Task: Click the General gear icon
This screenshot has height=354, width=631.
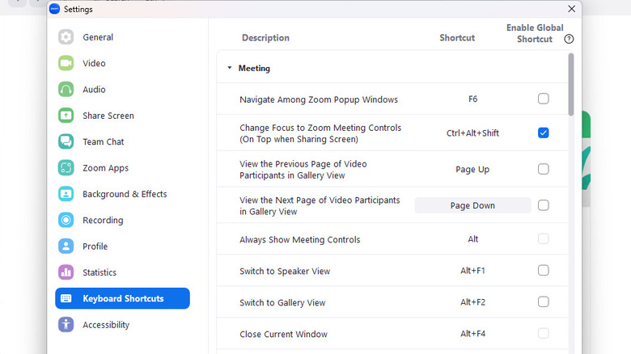Action: [x=66, y=37]
